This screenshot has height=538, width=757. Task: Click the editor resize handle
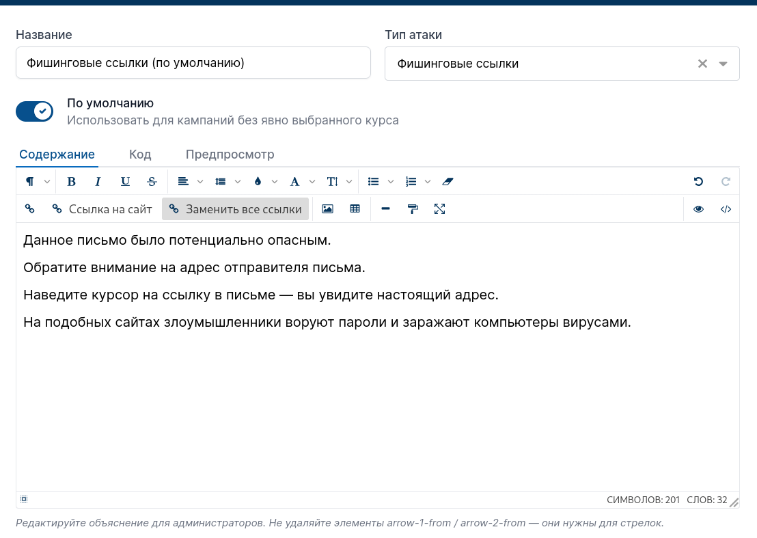(734, 502)
